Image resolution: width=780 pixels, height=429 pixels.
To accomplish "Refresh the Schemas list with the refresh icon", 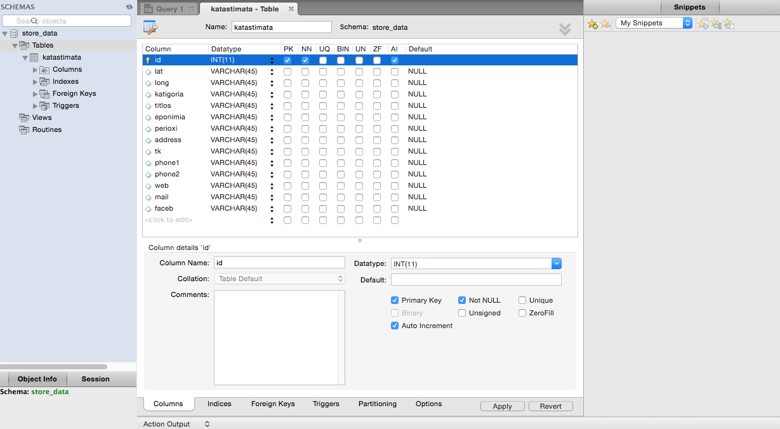I will tap(129, 7).
